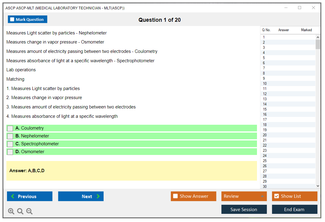
Task: Click the Answer column header
Action: click(283, 30)
